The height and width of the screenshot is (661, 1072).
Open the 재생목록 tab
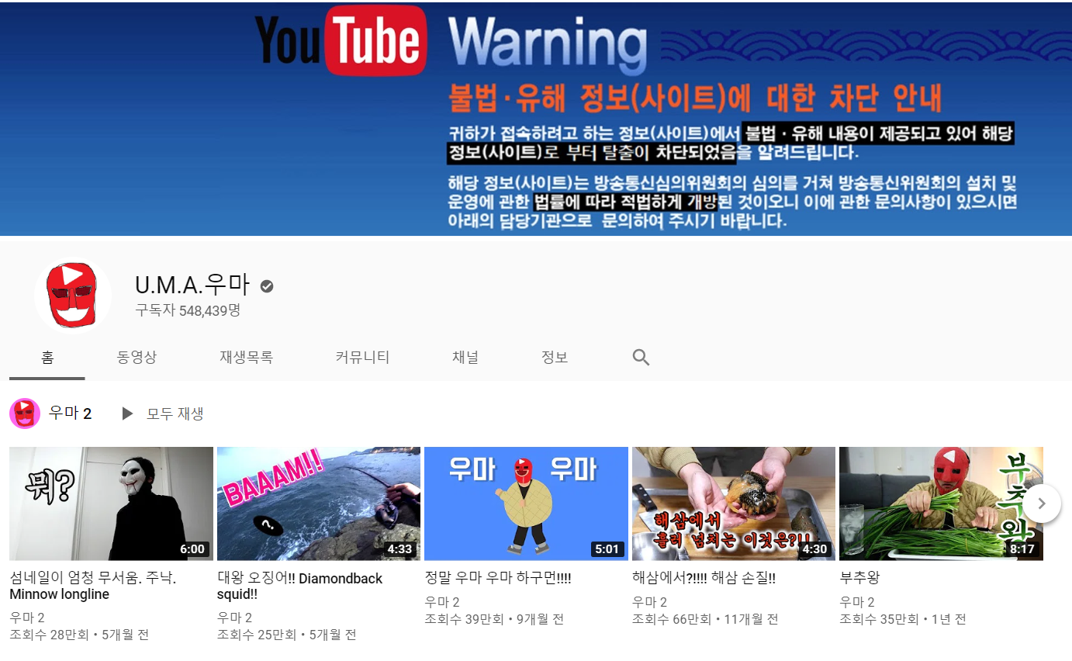coord(246,357)
